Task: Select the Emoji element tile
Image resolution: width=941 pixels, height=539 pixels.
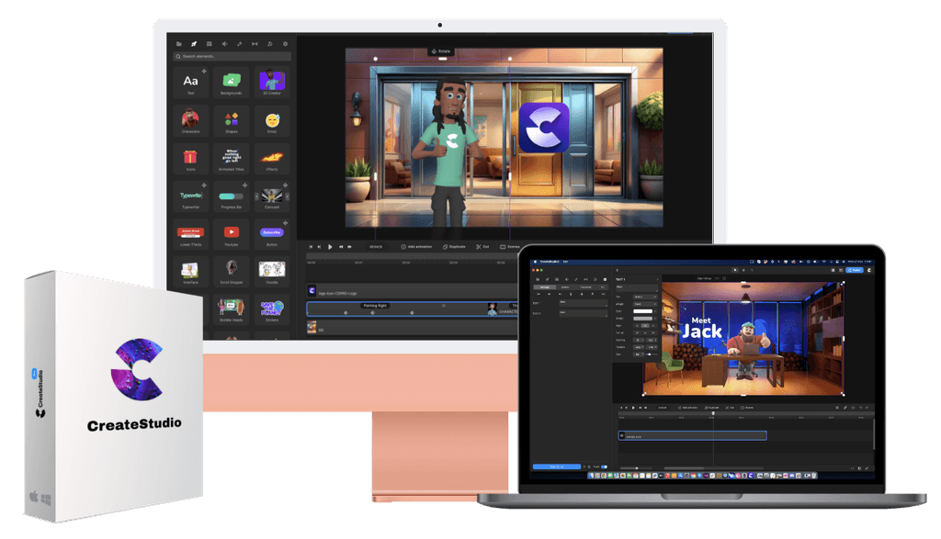Action: pos(272,121)
